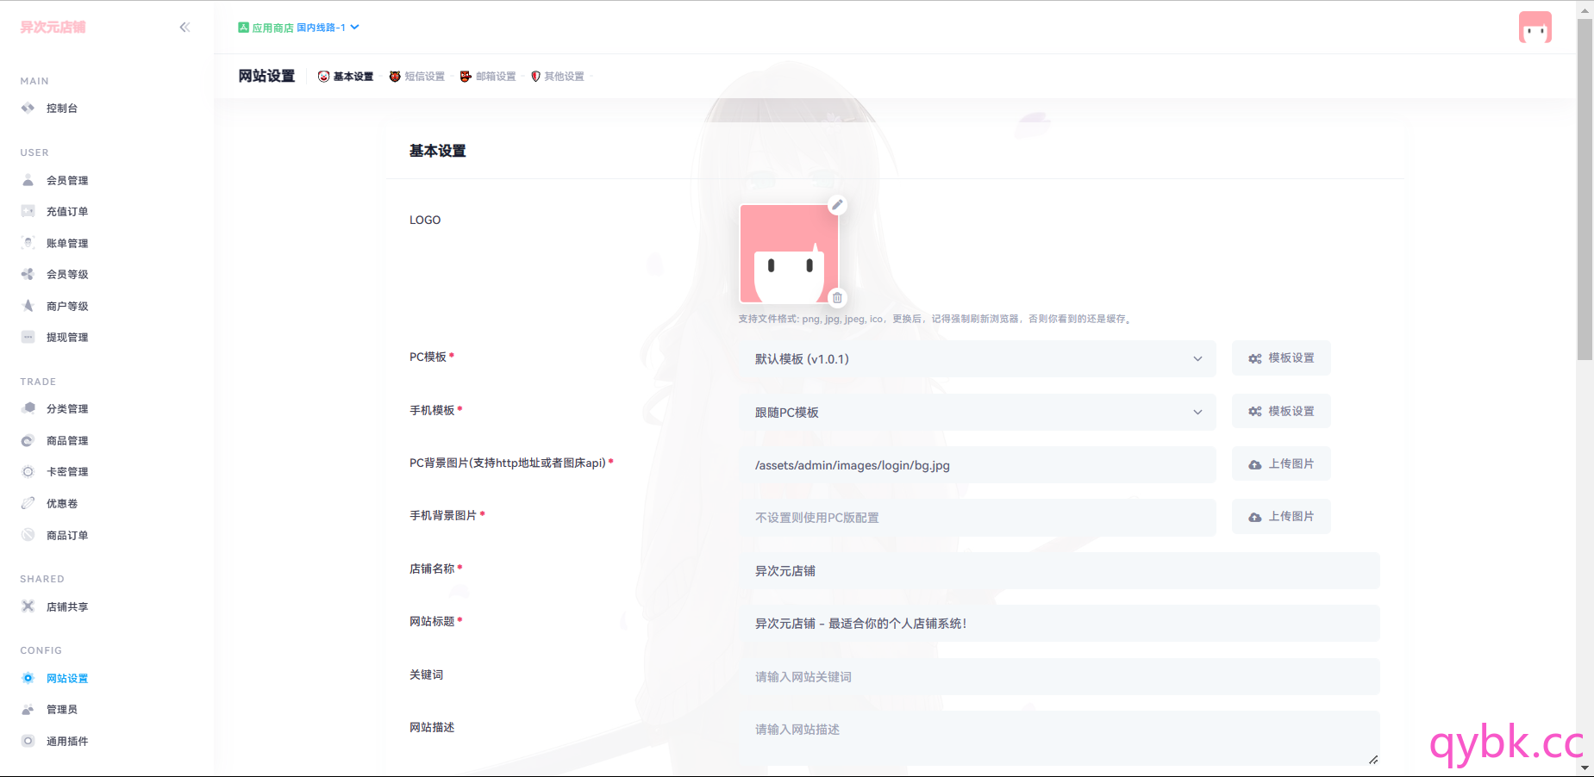Click 上传图片 for PC背景图片
Viewport: 1594px width, 777px height.
(x=1281, y=464)
